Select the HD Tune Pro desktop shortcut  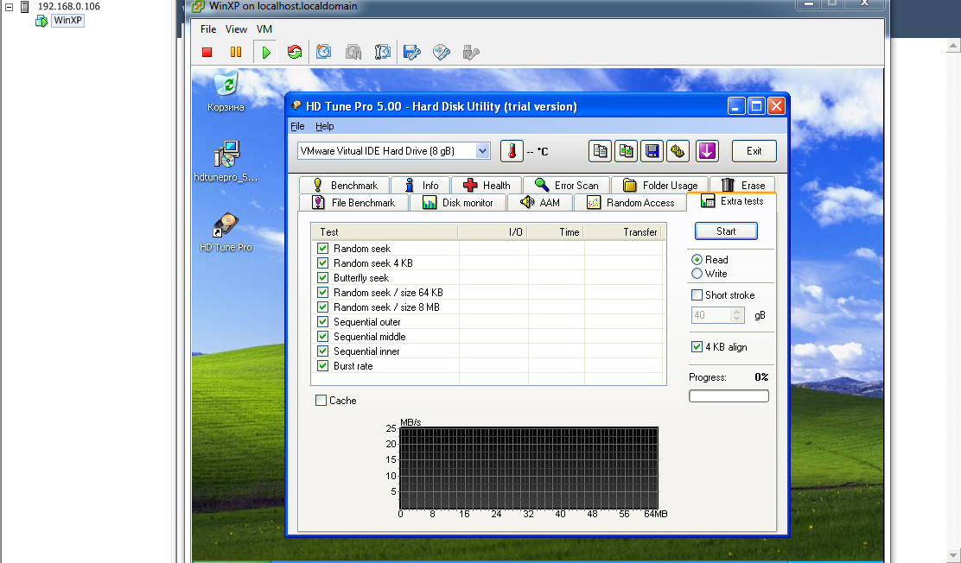(226, 233)
